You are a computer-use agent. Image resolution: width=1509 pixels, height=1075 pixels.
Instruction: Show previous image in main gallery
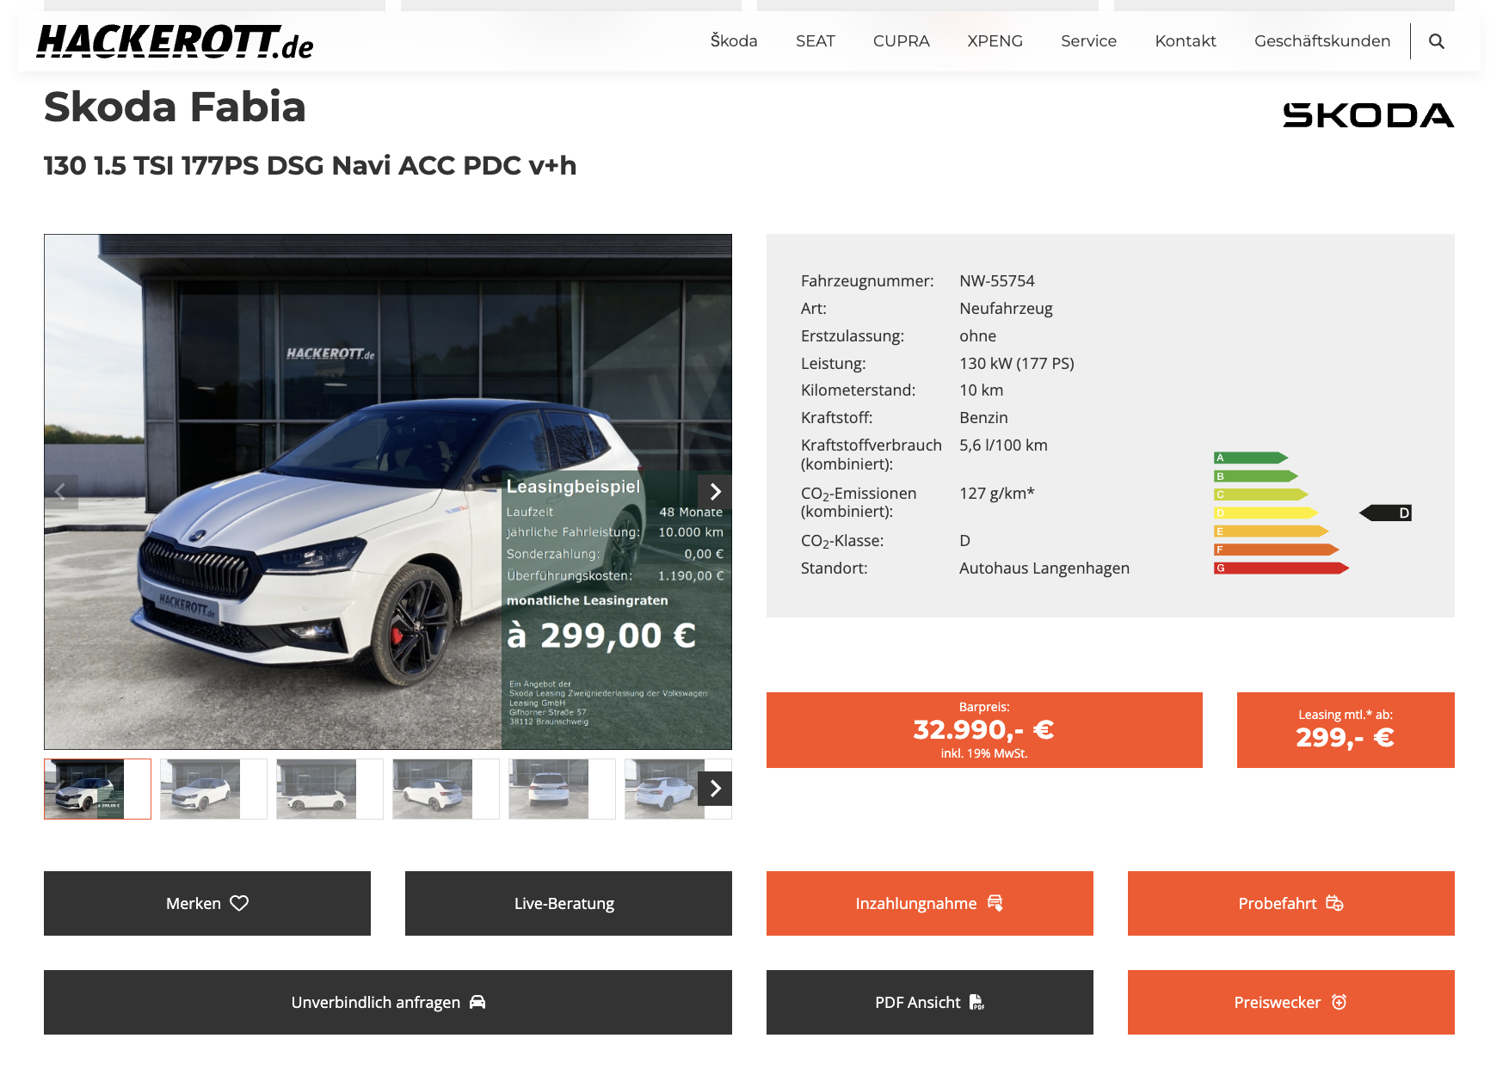(x=60, y=492)
